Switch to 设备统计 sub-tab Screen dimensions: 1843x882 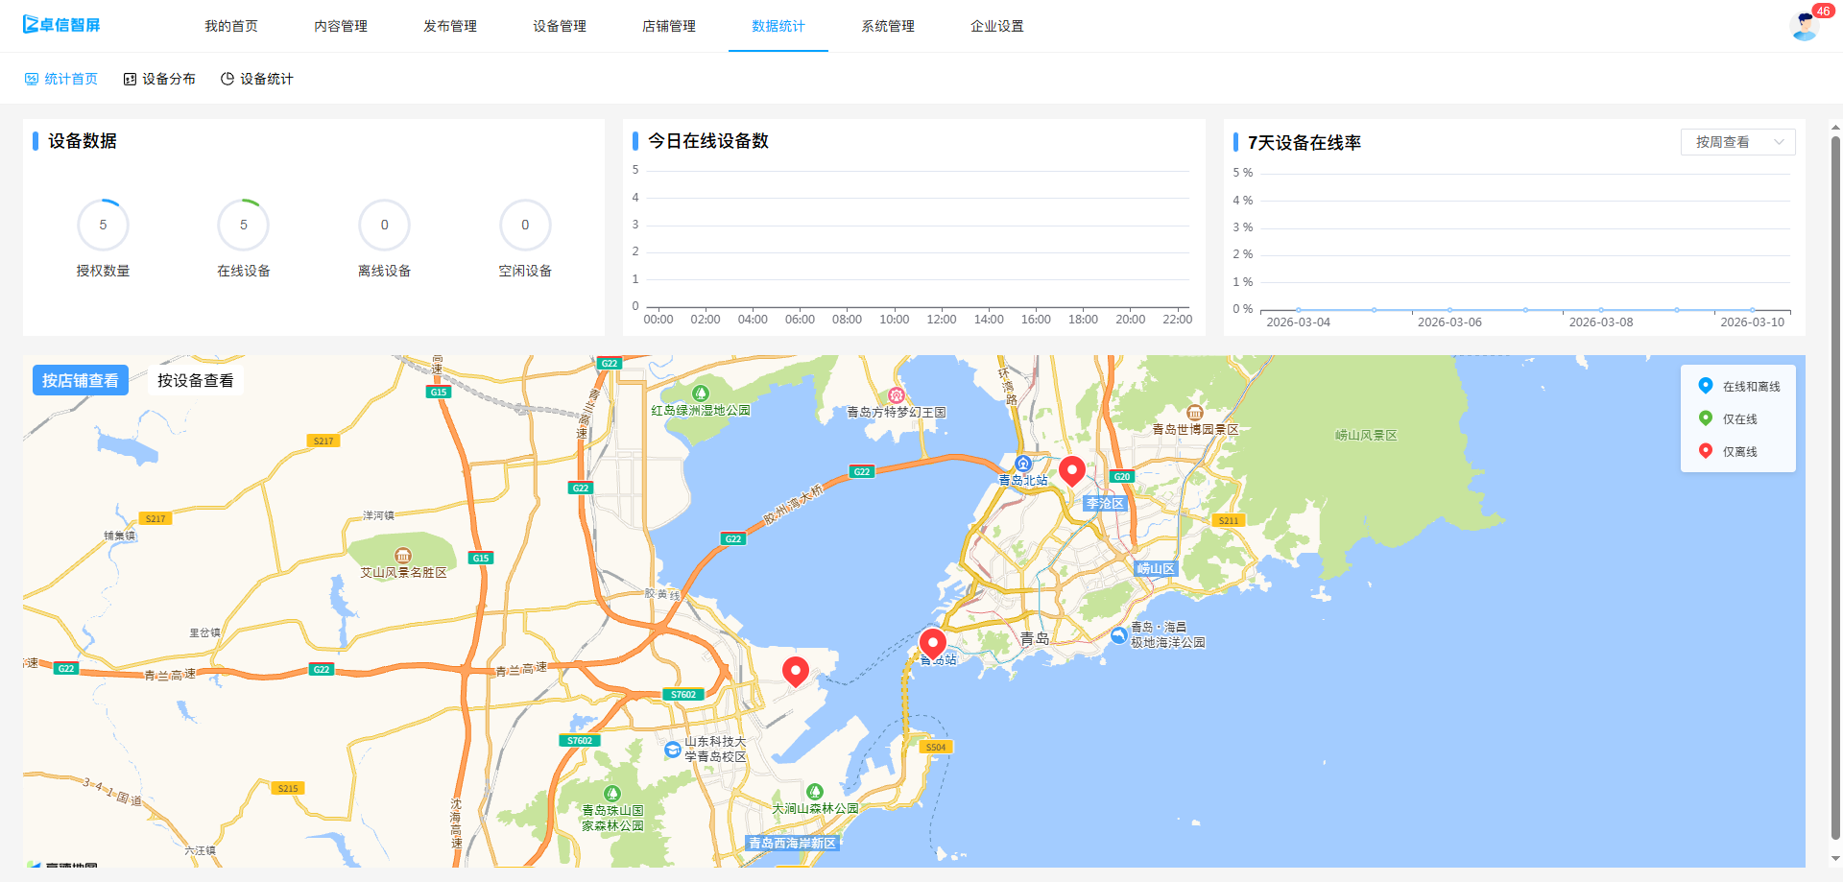[257, 79]
